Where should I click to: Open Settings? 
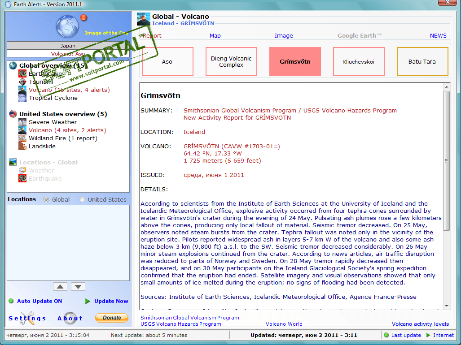tap(27, 318)
